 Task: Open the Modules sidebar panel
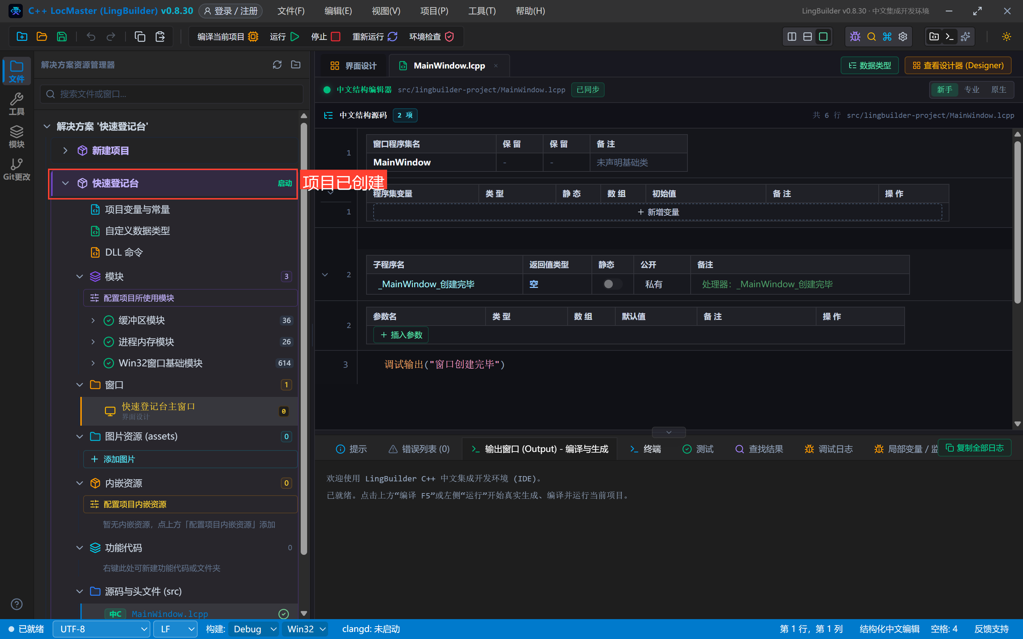click(x=16, y=137)
